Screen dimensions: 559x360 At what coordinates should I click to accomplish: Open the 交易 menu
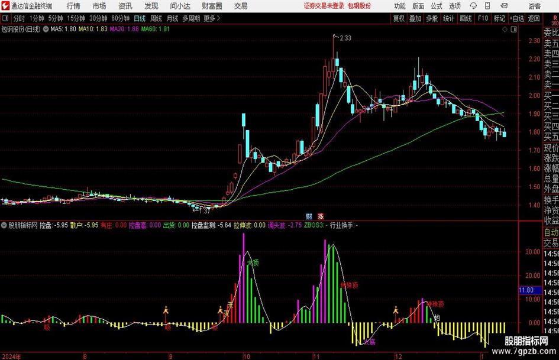coord(241,6)
